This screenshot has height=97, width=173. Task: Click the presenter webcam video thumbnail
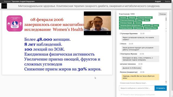(97, 23)
